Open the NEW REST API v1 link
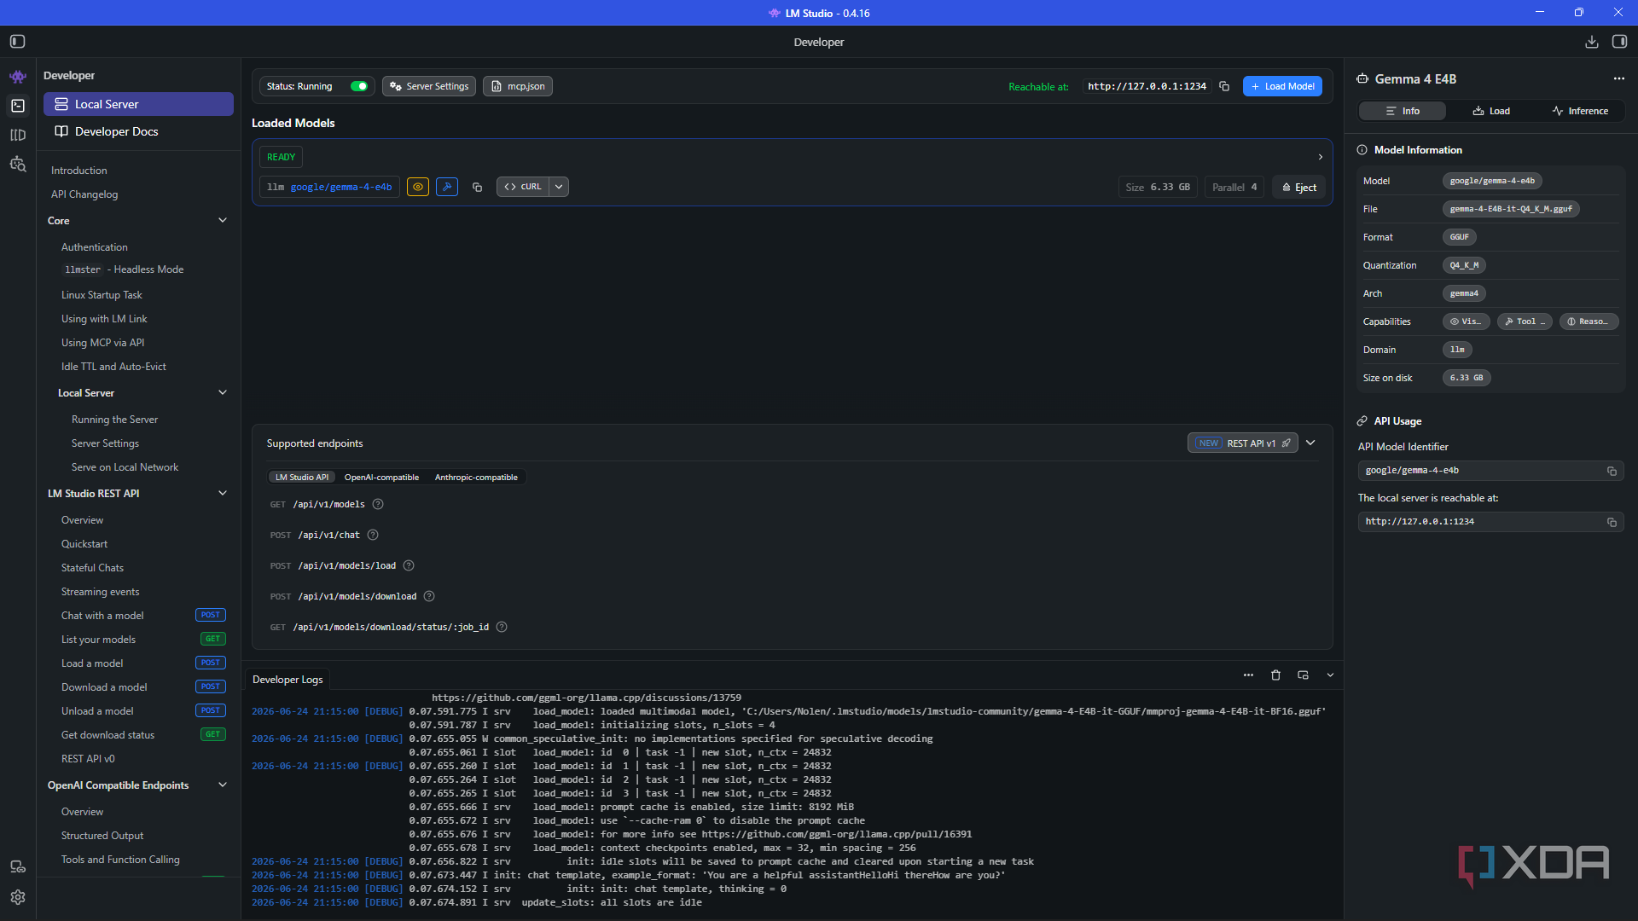Viewport: 1638px width, 921px height. [x=1243, y=443]
